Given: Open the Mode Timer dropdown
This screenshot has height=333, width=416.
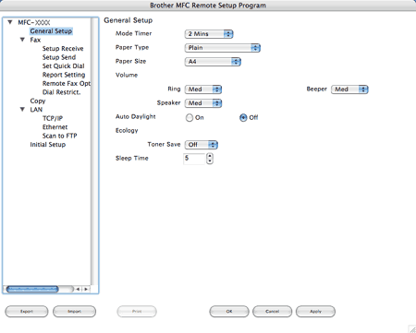Looking at the screenshot, I should (209, 34).
